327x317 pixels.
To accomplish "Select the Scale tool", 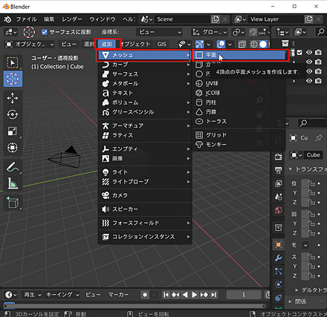I will [x=13, y=131].
